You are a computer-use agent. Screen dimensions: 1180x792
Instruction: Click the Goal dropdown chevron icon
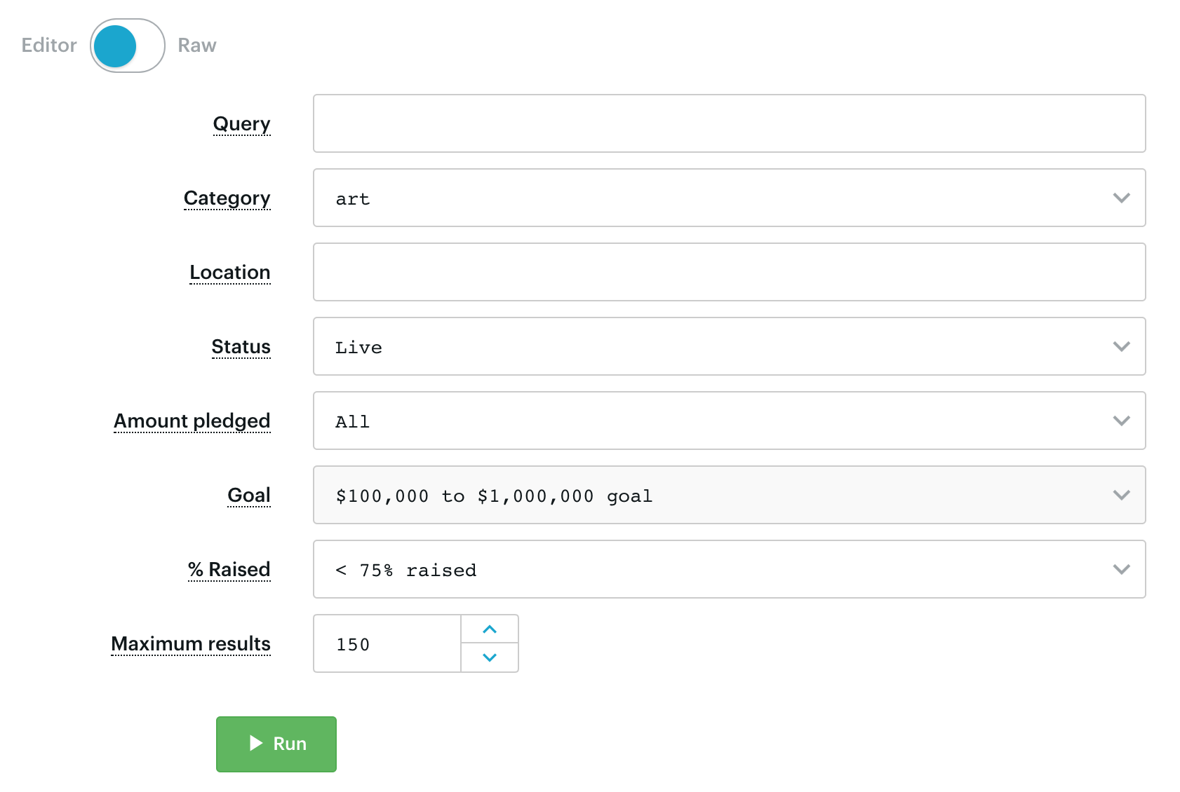[1121, 495]
